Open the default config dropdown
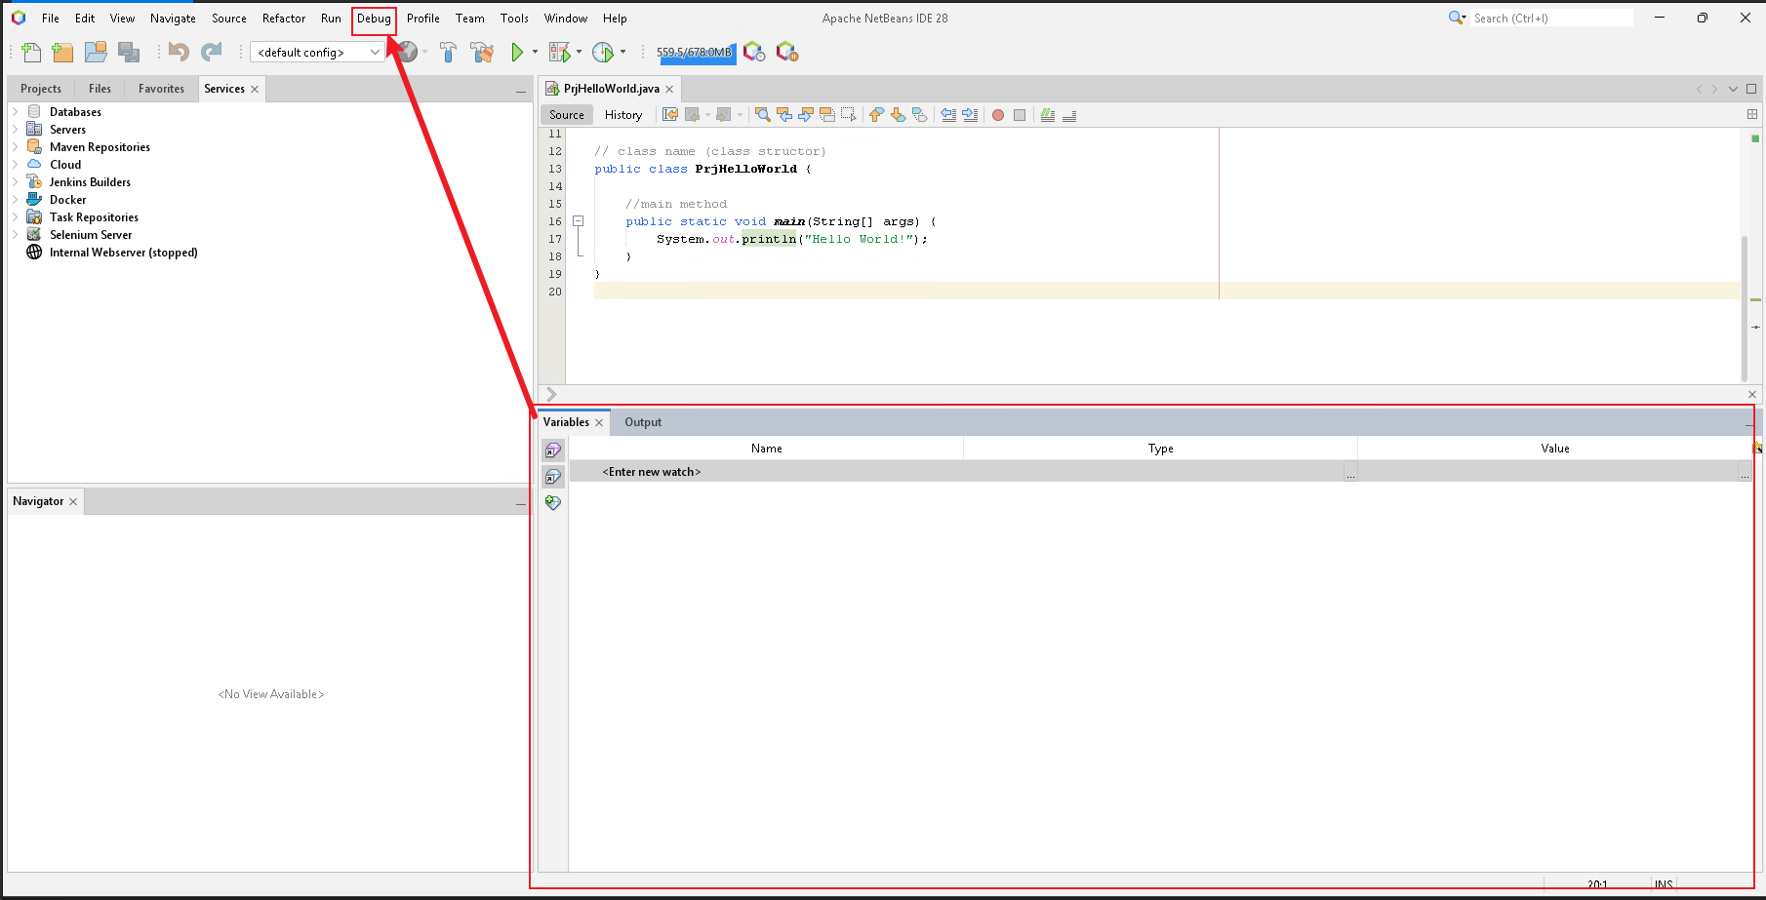Viewport: 1766px width, 900px height. (317, 53)
